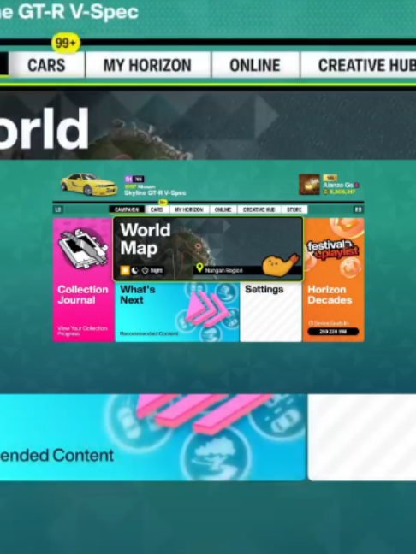Open the Settings tile
Image resolution: width=416 pixels, height=554 pixels.
point(270,312)
